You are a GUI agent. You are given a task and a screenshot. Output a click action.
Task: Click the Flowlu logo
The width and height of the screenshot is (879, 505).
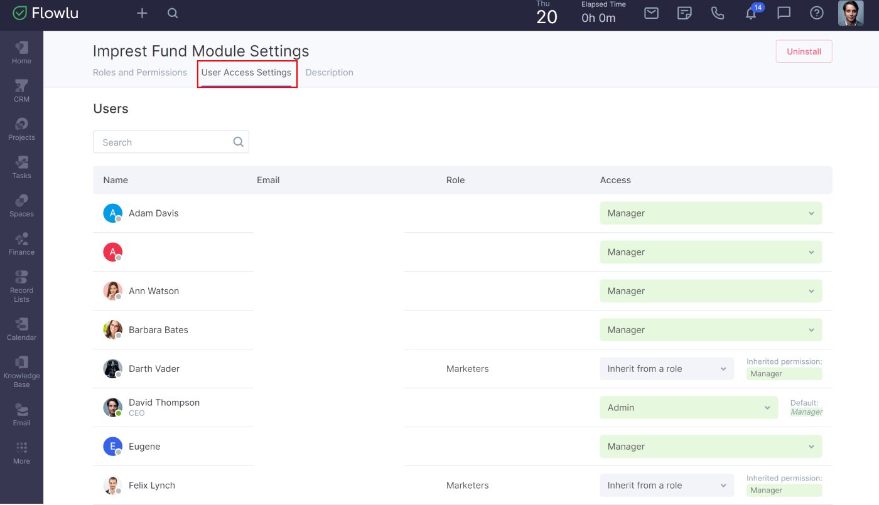click(x=46, y=13)
